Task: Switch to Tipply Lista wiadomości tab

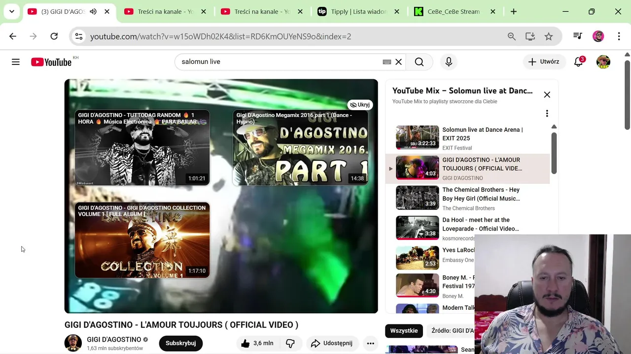Action: click(358, 11)
